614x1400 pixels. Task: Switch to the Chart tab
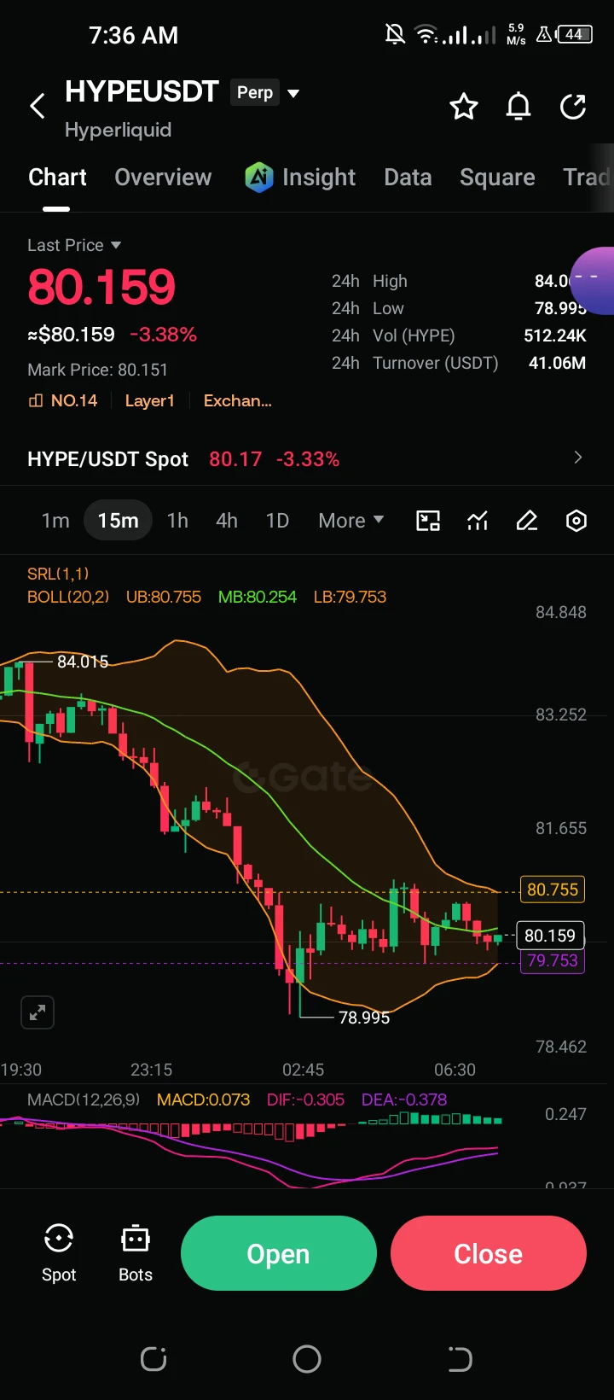click(x=57, y=177)
